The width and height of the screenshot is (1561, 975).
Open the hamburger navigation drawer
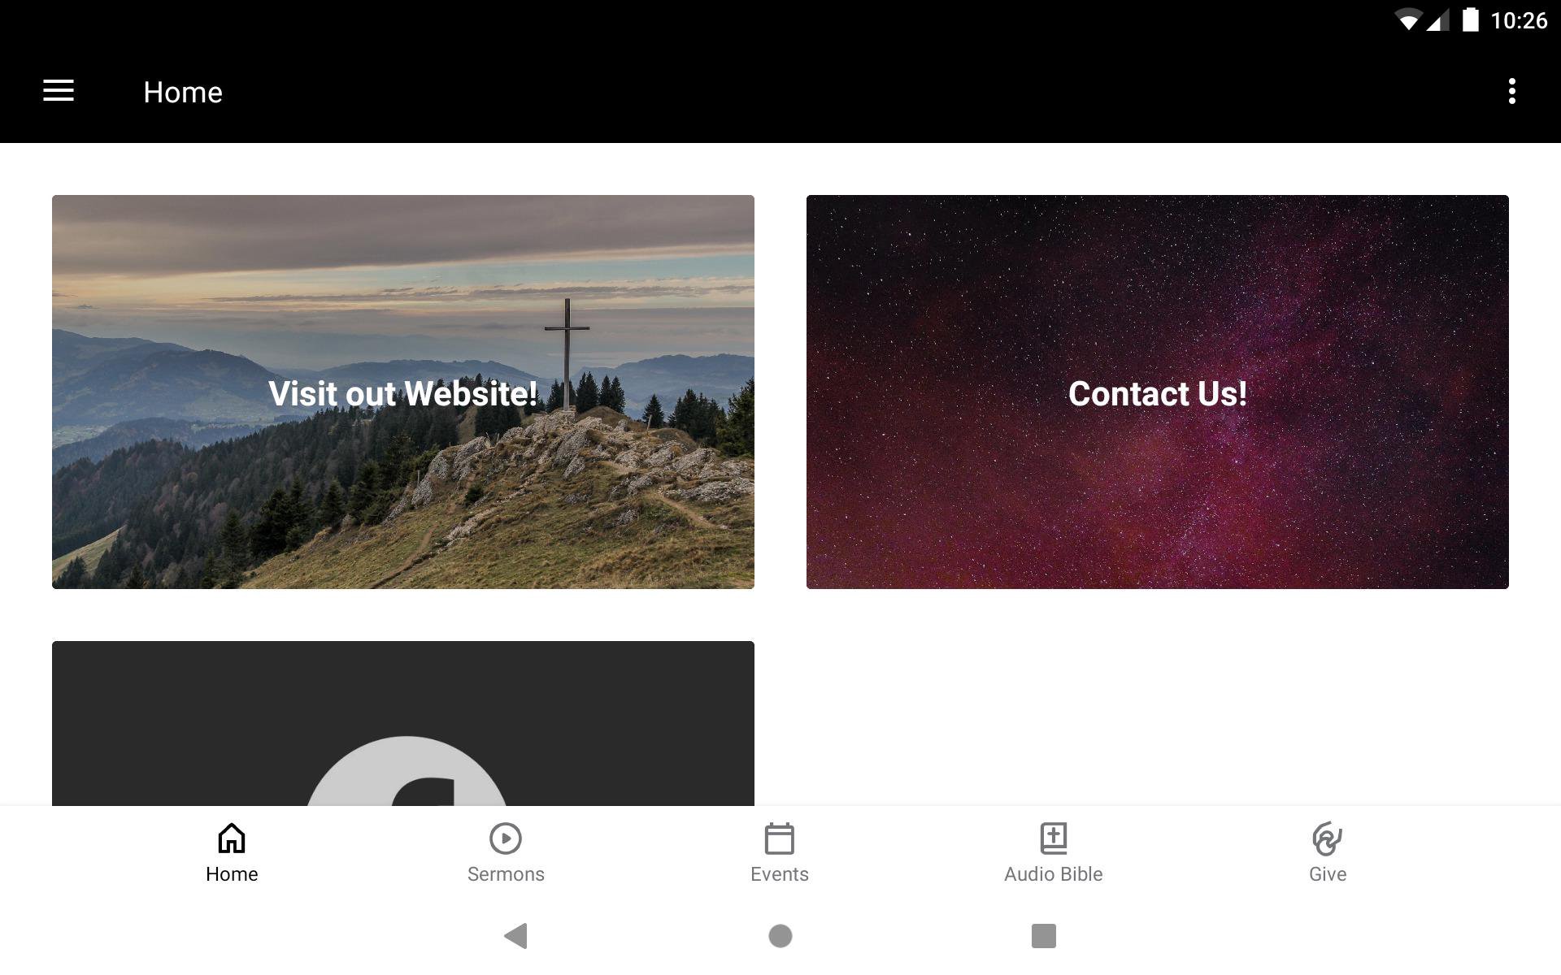(x=59, y=91)
